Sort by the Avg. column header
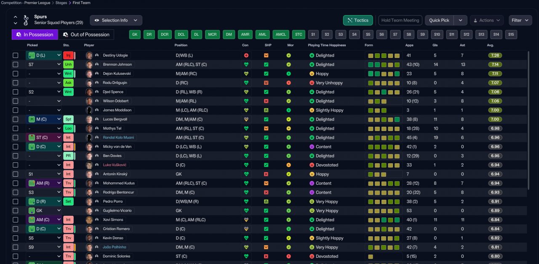Viewport: 539px width, 264px height. tap(490, 45)
